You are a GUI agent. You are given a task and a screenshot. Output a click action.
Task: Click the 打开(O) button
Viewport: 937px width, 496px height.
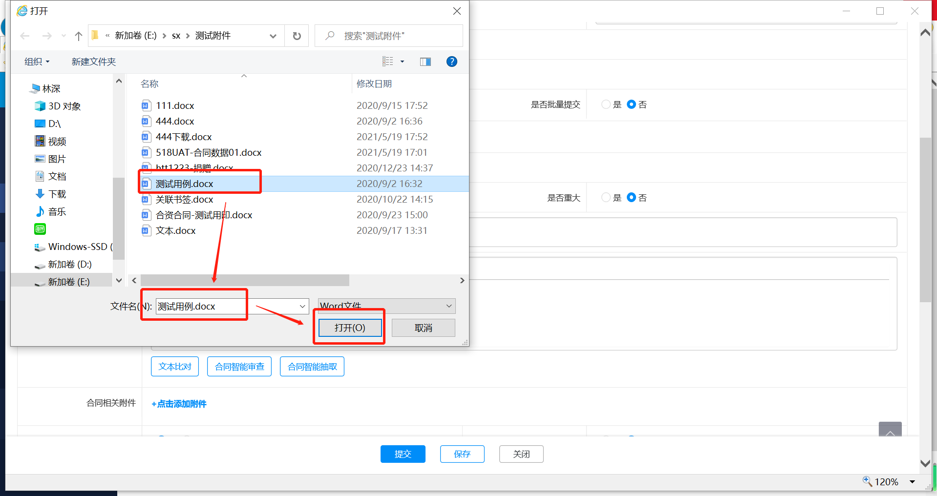[x=350, y=328]
